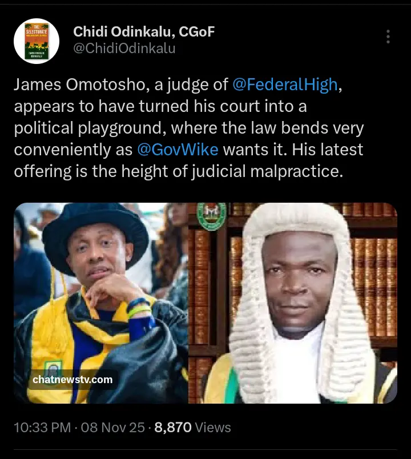
Task: Expand right photo of the wigged judge
Action: 292,303
